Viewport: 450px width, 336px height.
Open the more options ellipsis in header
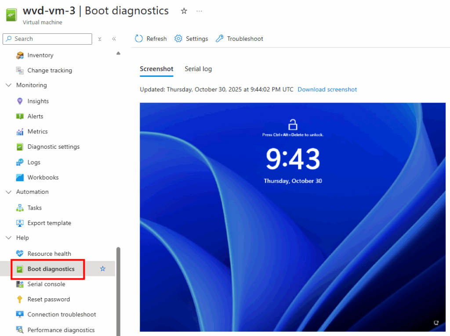pyautogui.click(x=199, y=11)
